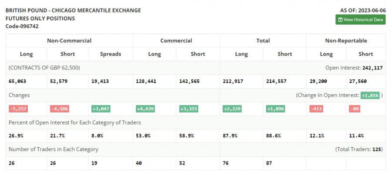The width and height of the screenshot is (392, 175).
Task: Click the red -4,506 change badge
Action: (x=59, y=109)
